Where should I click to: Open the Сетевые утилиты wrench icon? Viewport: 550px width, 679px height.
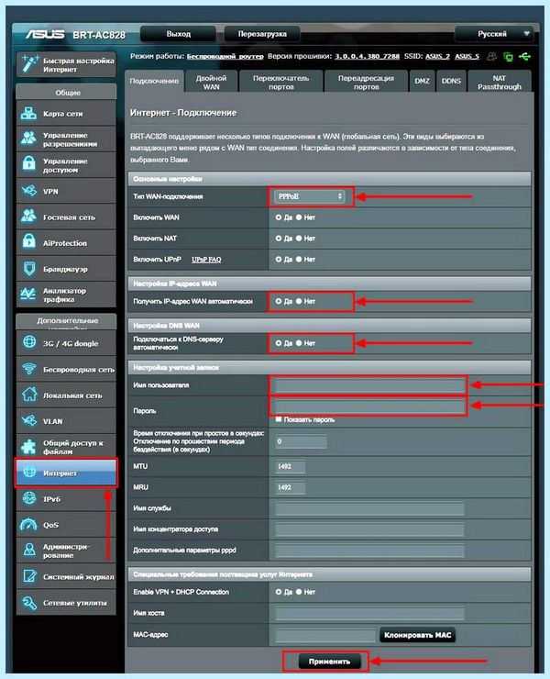(x=29, y=602)
